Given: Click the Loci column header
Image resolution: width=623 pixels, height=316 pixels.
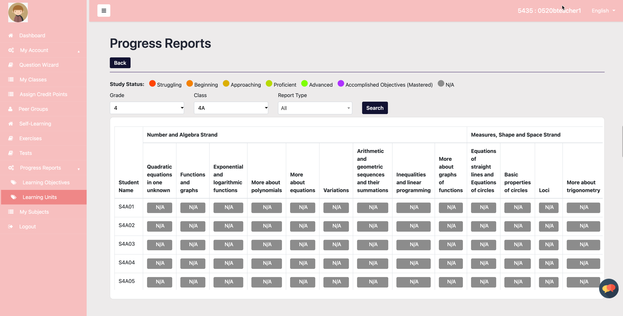Looking at the screenshot, I should (544, 190).
